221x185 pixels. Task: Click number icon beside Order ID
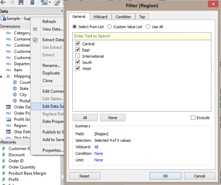pyautogui.click(x=4, y=161)
